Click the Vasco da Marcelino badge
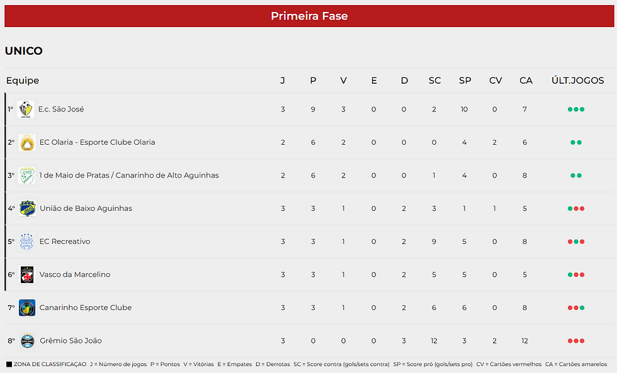The width and height of the screenshot is (617, 373). [x=27, y=274]
